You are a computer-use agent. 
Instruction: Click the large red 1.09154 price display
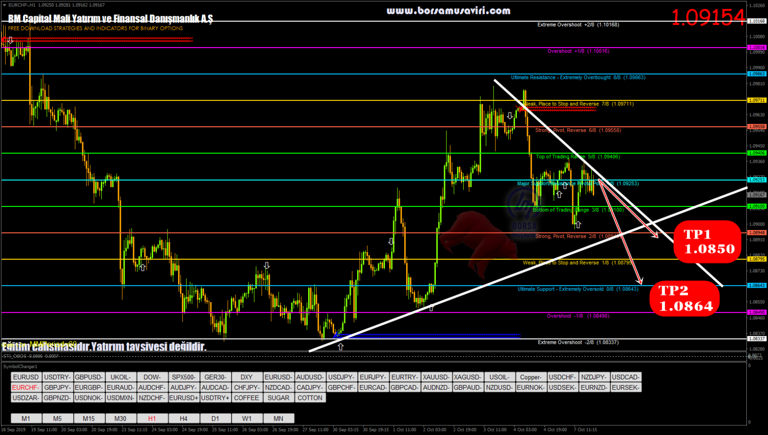click(x=708, y=18)
